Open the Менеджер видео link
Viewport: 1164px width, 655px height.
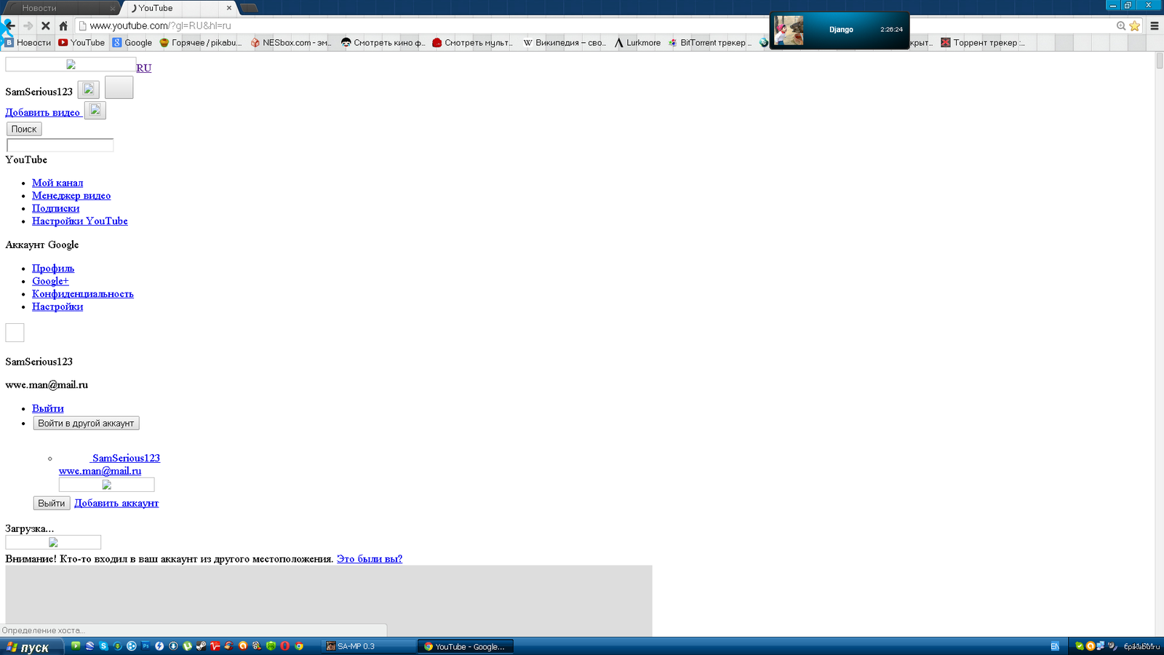pyautogui.click(x=71, y=195)
